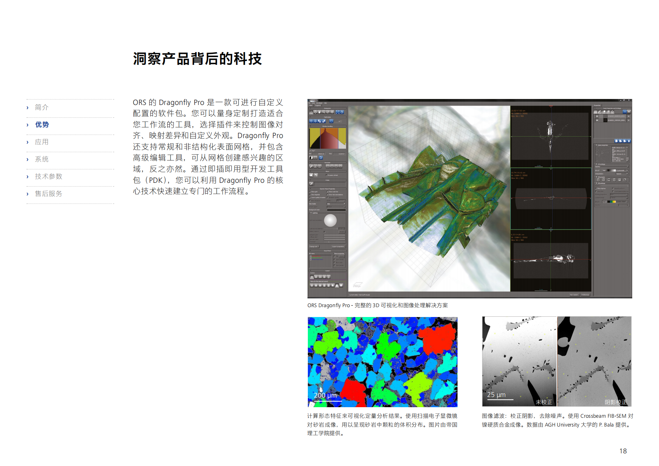Click the window leveling histogram

pyautogui.click(x=328, y=138)
